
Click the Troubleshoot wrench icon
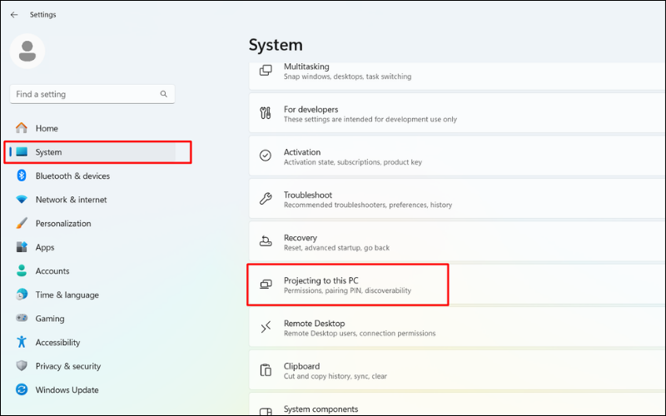click(x=266, y=199)
